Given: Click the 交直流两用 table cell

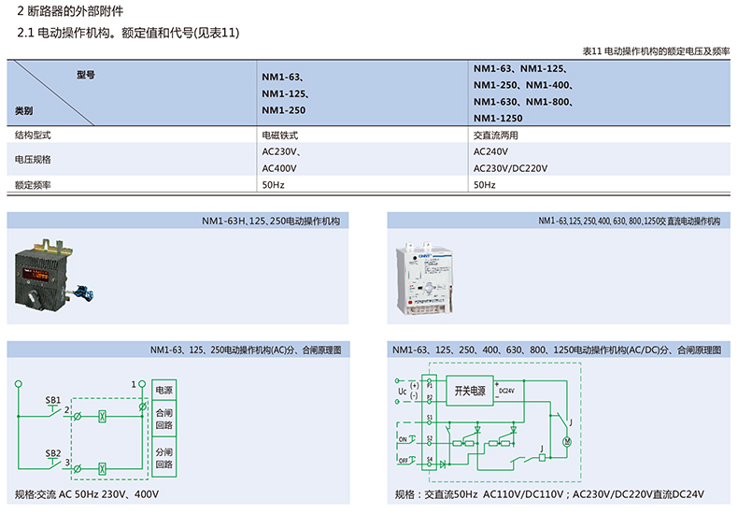Looking at the screenshot, I should (496, 136).
